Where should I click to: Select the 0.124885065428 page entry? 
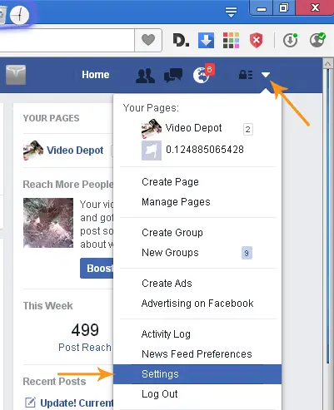click(x=205, y=150)
